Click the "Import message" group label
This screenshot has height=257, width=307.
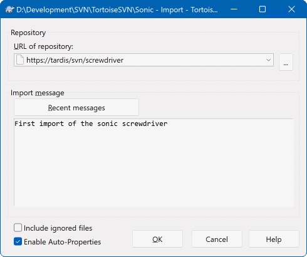click(x=38, y=93)
